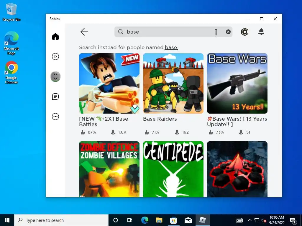Click '[NEW +2X] Base Battles' title
Viewport: 302px width, 226px height.
(104, 122)
